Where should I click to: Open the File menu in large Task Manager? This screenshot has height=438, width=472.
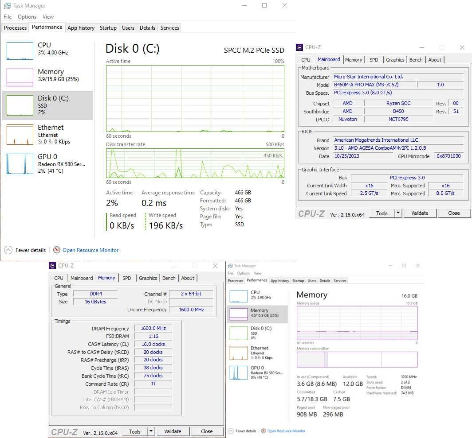click(x=8, y=17)
